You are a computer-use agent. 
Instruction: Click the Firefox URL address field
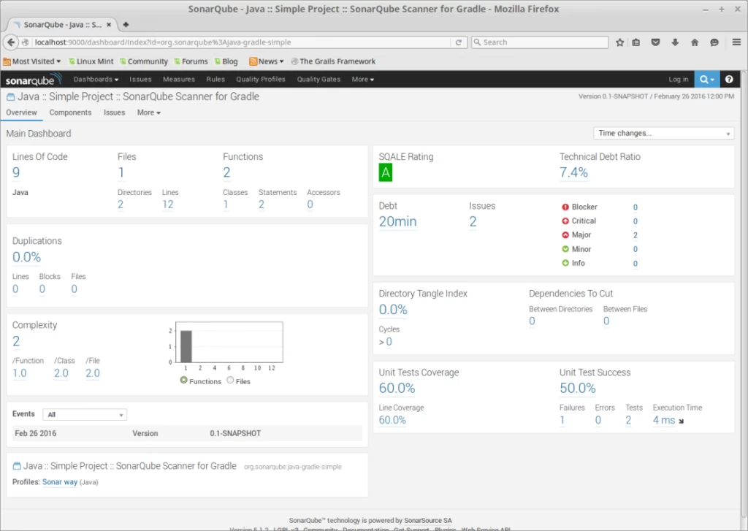241,42
